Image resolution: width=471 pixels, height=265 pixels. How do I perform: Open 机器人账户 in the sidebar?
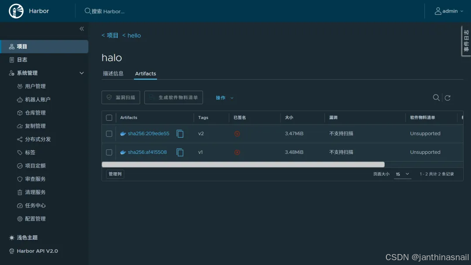coord(38,100)
